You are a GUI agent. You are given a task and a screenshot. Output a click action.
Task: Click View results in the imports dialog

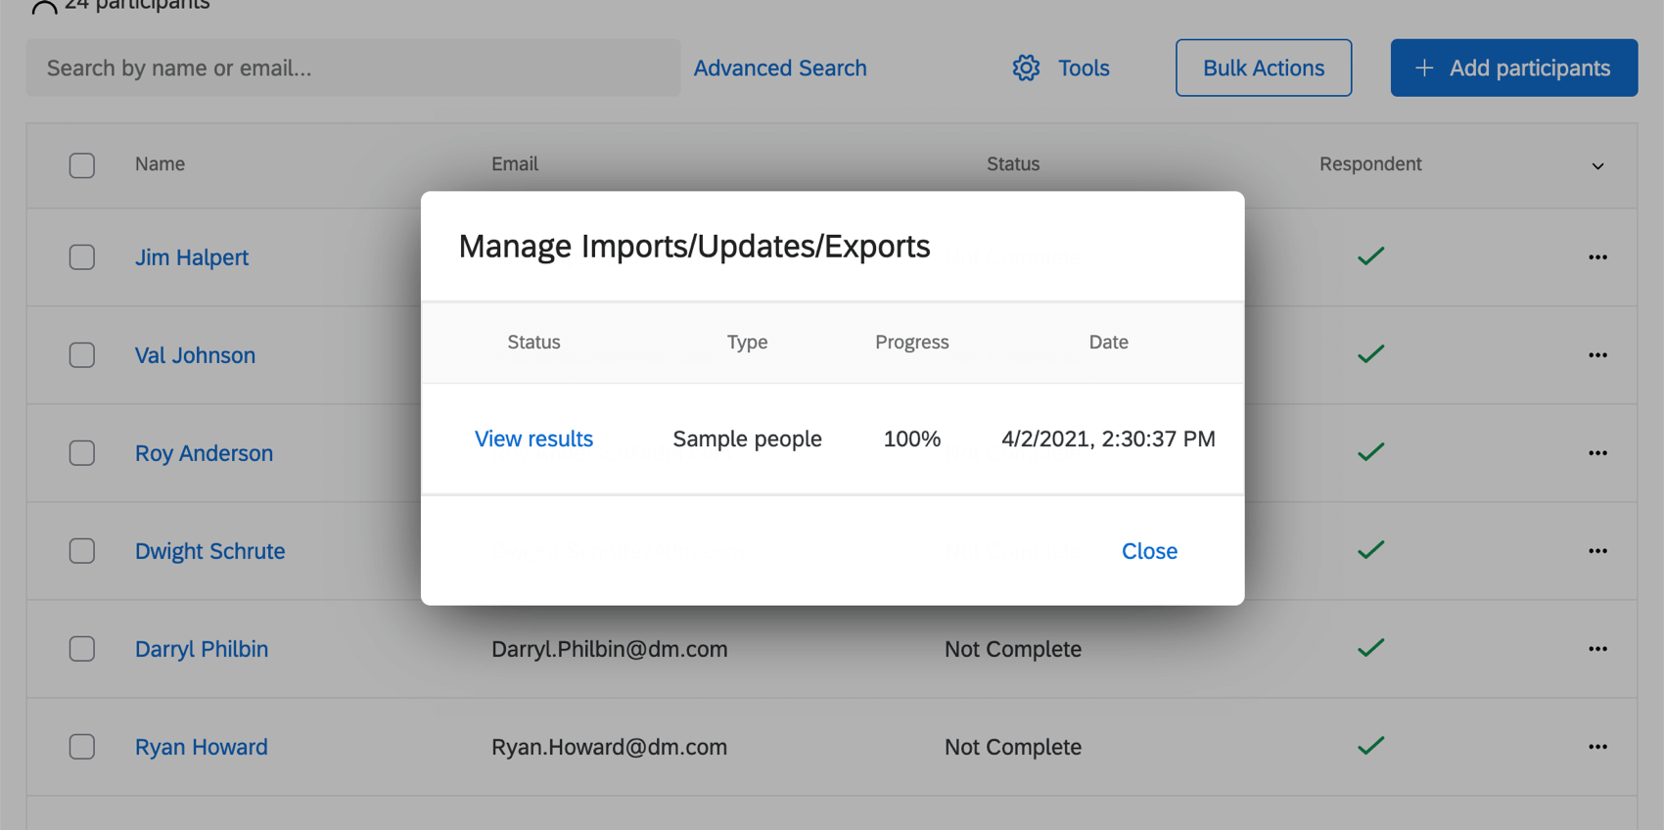coord(533,438)
